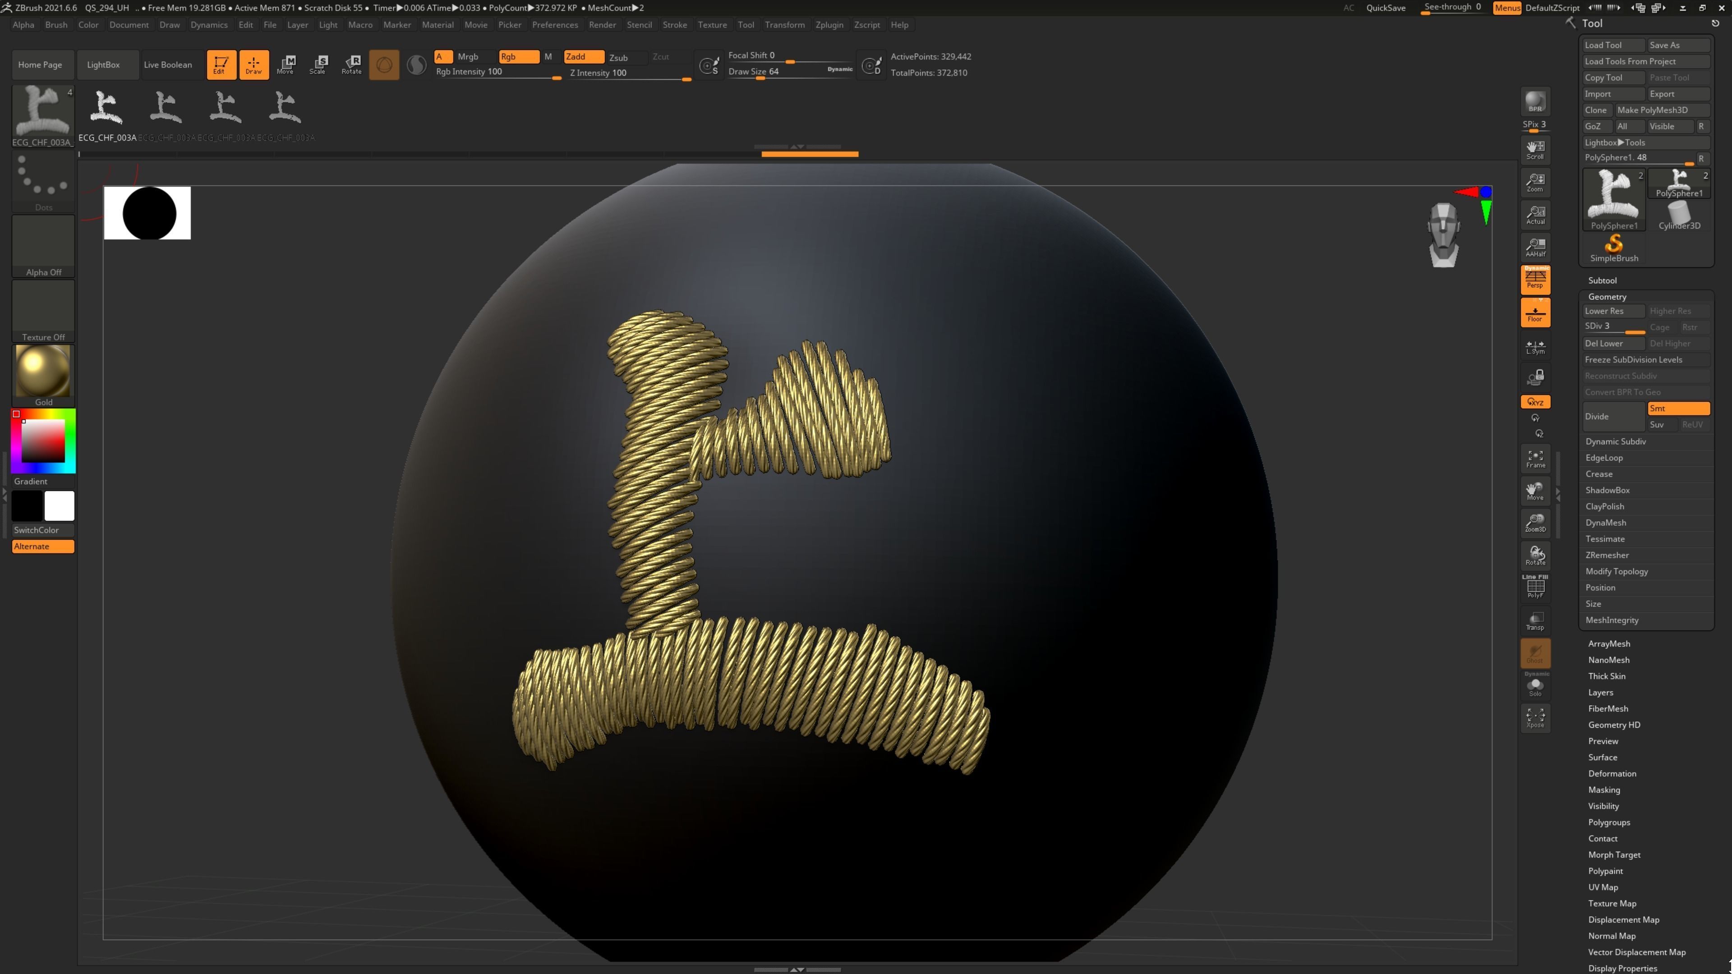This screenshot has height=974, width=1732.
Task: Click the camera head orientation icon
Action: pyautogui.click(x=1443, y=234)
